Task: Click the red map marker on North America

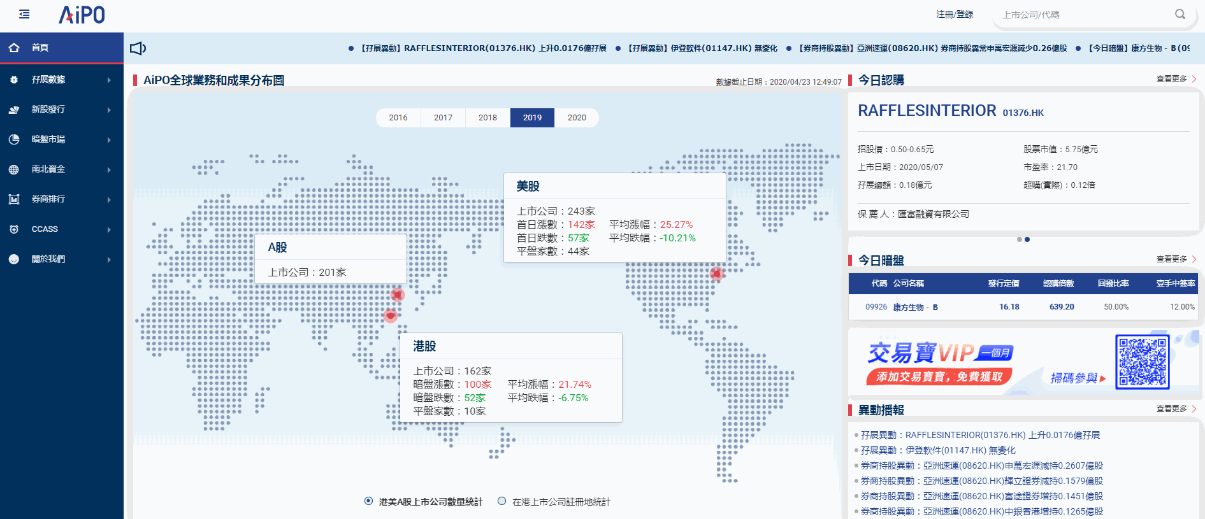Action: click(x=717, y=273)
